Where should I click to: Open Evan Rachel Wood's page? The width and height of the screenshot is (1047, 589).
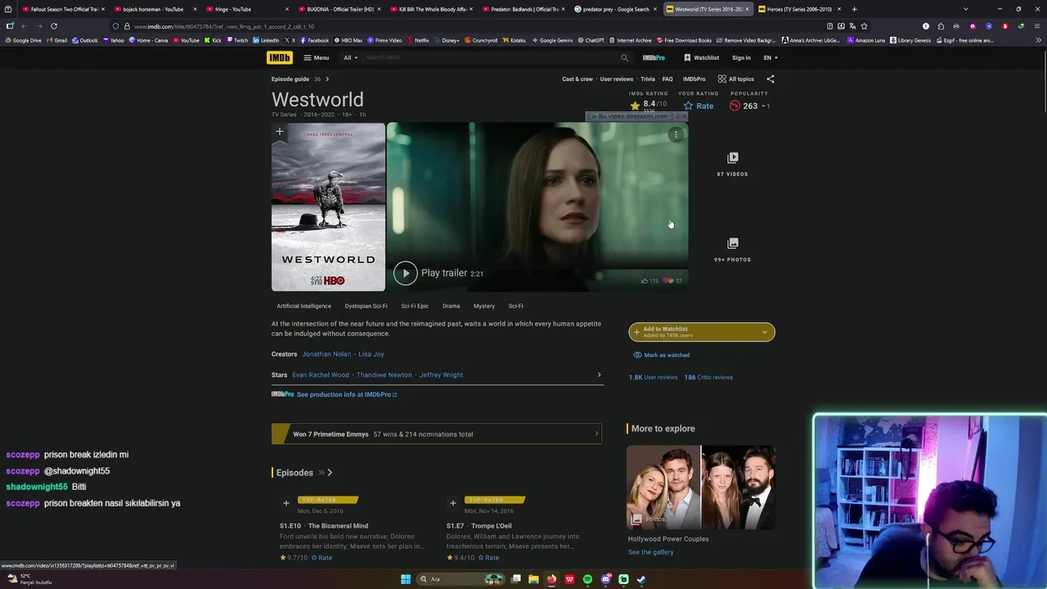pyautogui.click(x=320, y=375)
